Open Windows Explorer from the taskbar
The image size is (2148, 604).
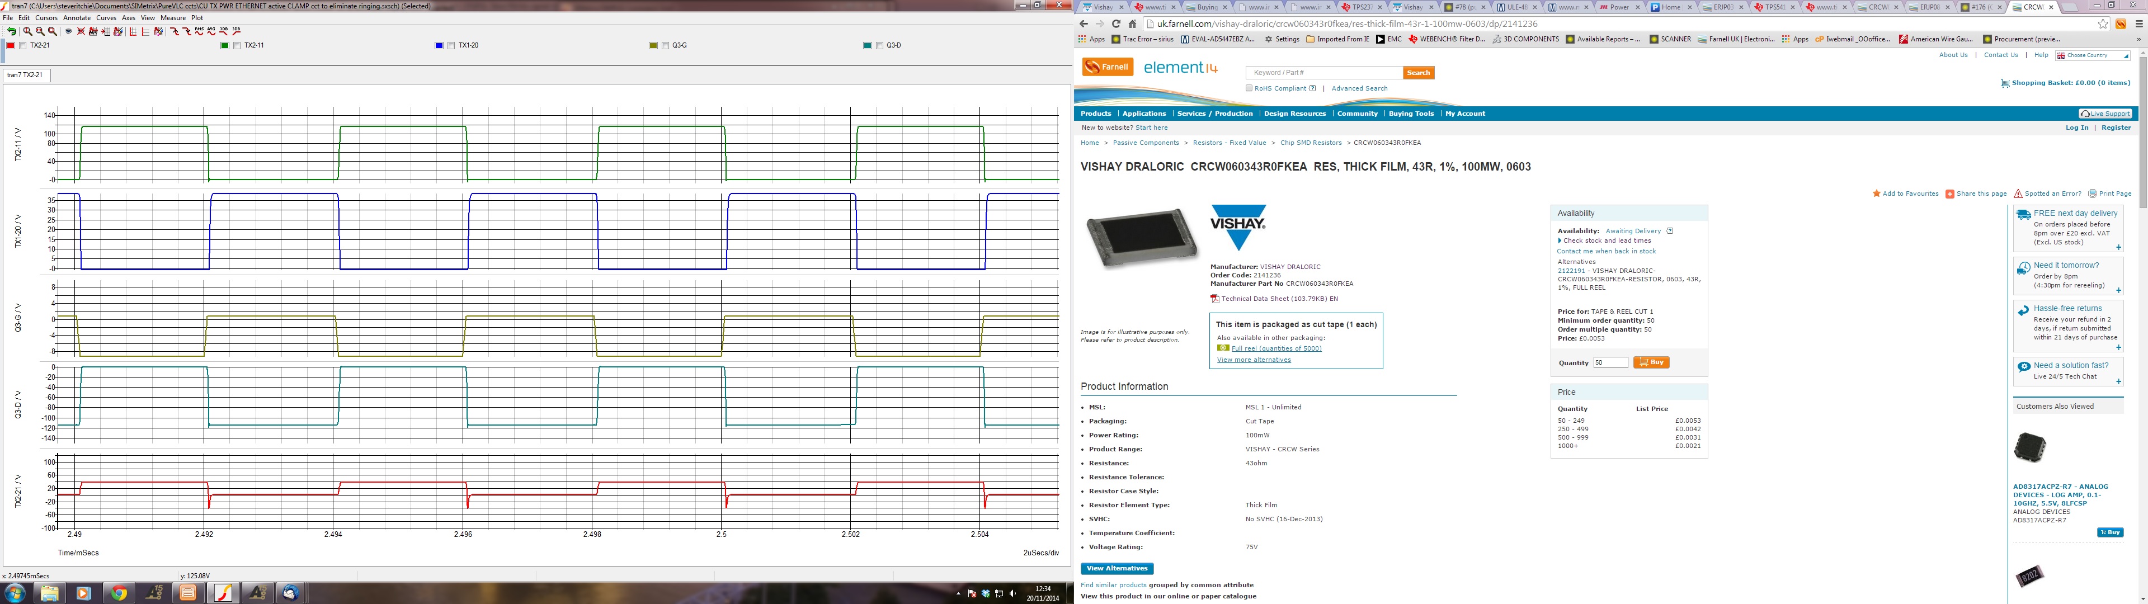[x=49, y=593]
